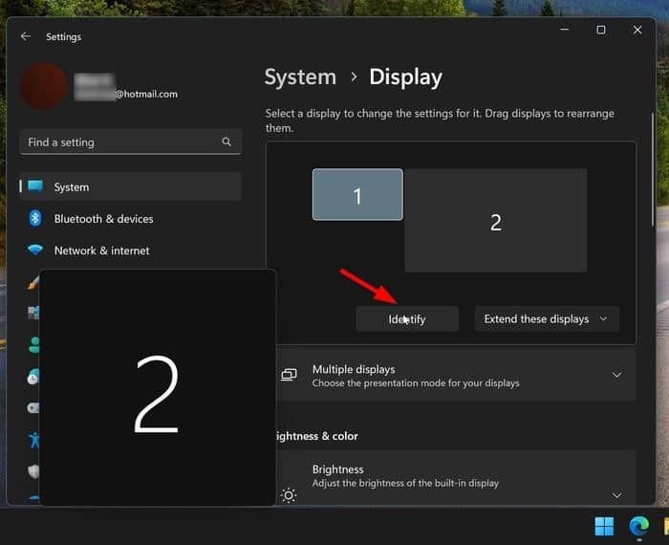Viewport: 669px width, 545px height.
Task: Open the Extend these displays dropdown
Action: pos(547,318)
